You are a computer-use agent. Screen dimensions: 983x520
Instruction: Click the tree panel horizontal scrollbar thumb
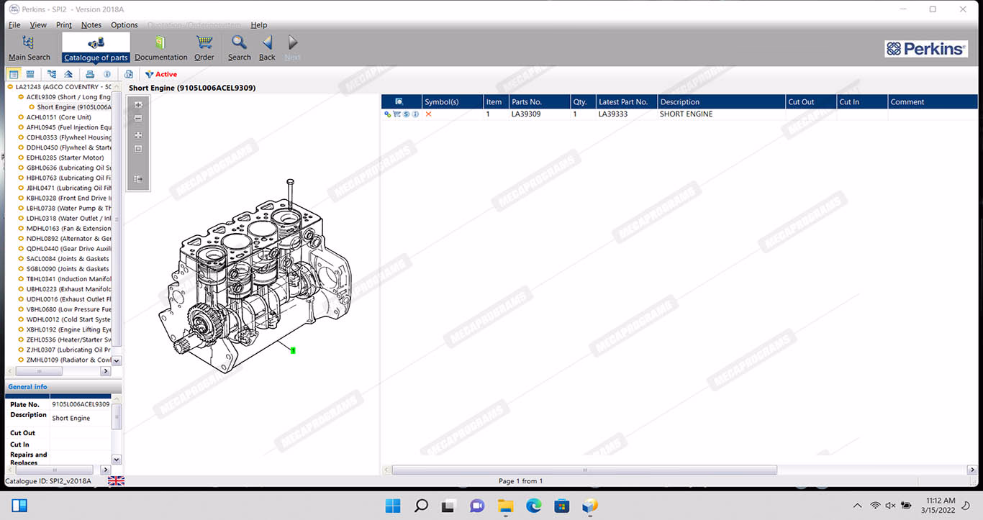(40, 371)
